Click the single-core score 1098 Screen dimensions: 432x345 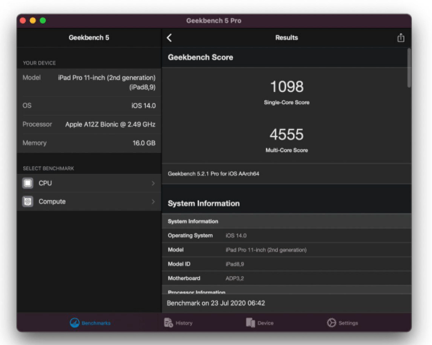[x=287, y=86]
